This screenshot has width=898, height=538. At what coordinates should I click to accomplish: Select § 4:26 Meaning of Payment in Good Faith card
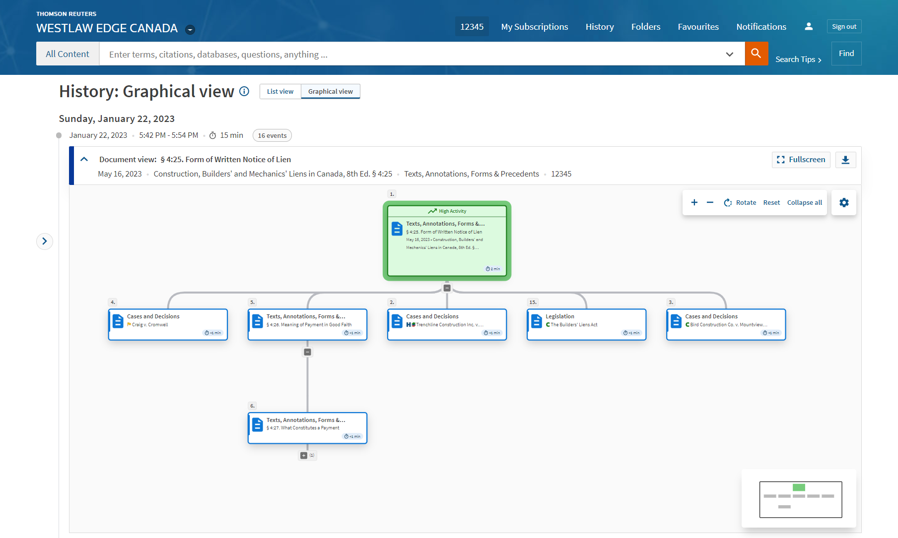[x=307, y=325]
